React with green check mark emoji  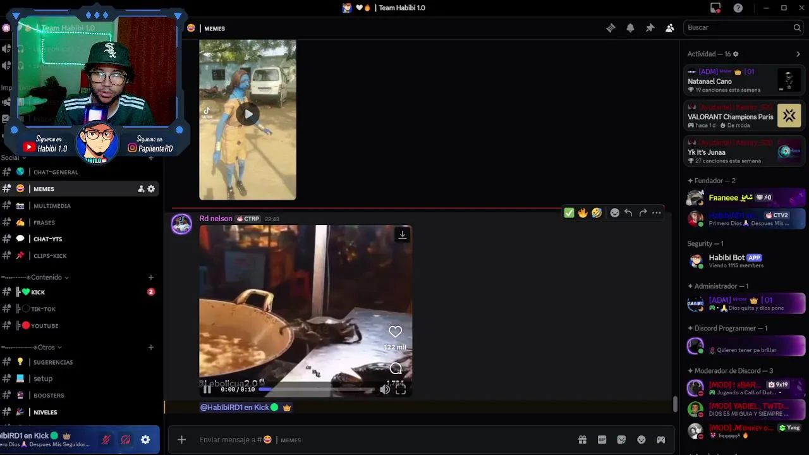pos(569,213)
